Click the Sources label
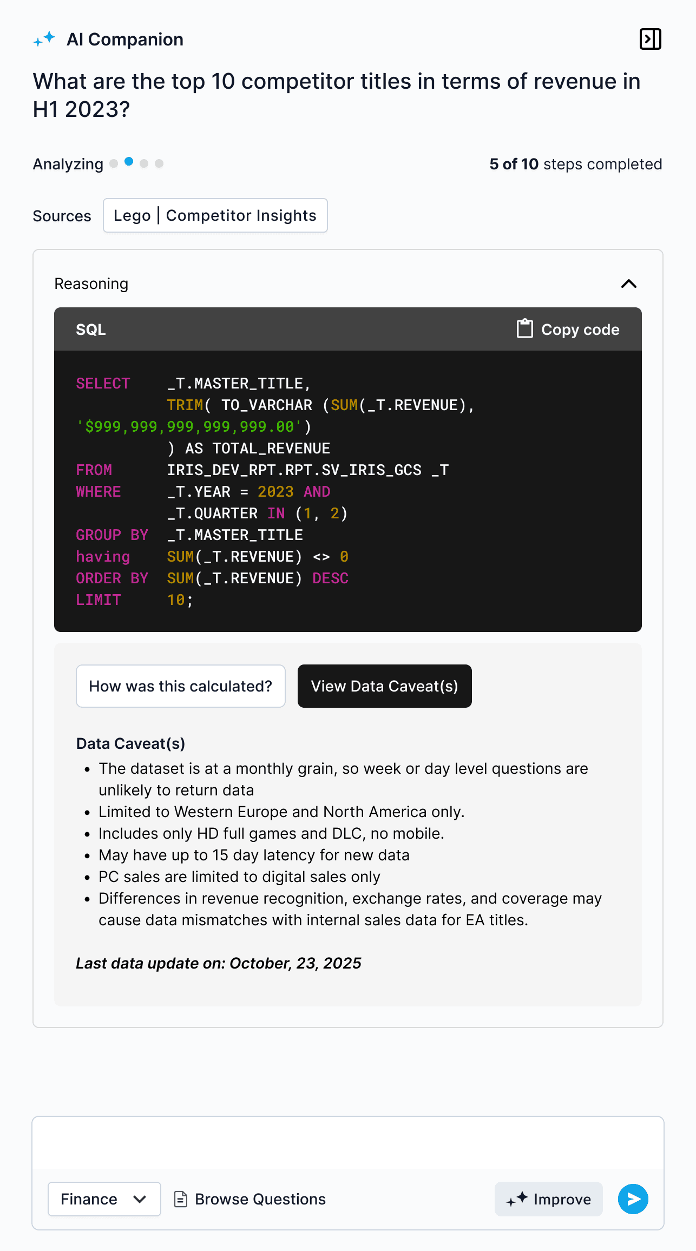This screenshot has height=1251, width=696. [62, 216]
